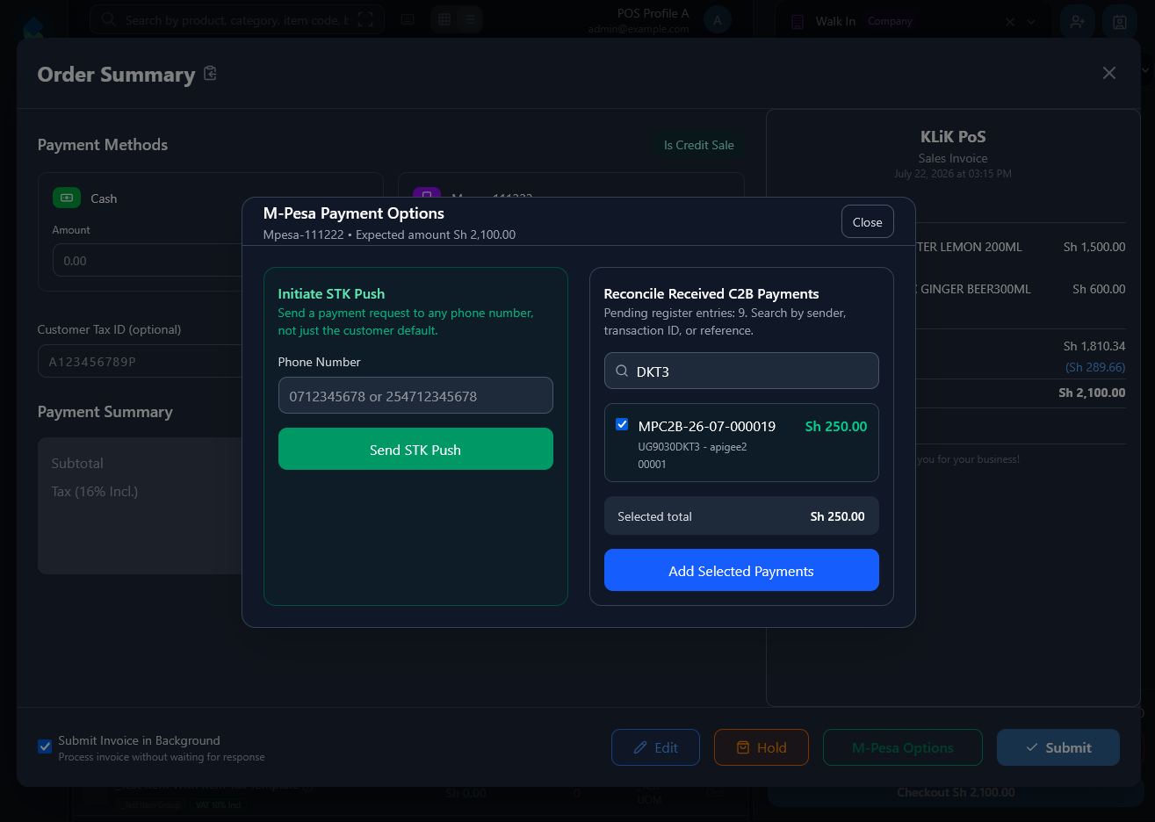The width and height of the screenshot is (1155, 822).
Task: Click the Sh 1,810.34 subtotal in invoice
Action: click(1094, 346)
